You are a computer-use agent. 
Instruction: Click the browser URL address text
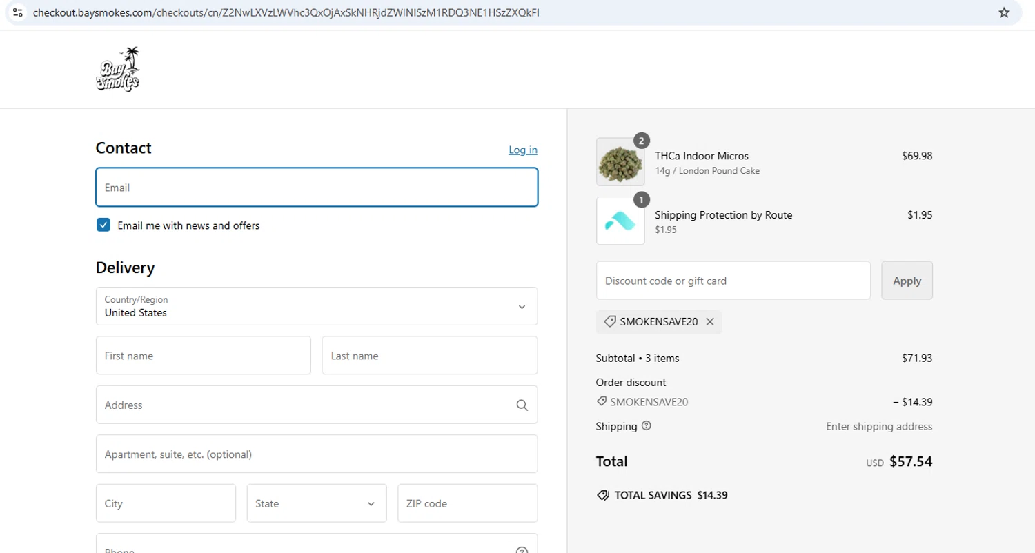coord(286,12)
